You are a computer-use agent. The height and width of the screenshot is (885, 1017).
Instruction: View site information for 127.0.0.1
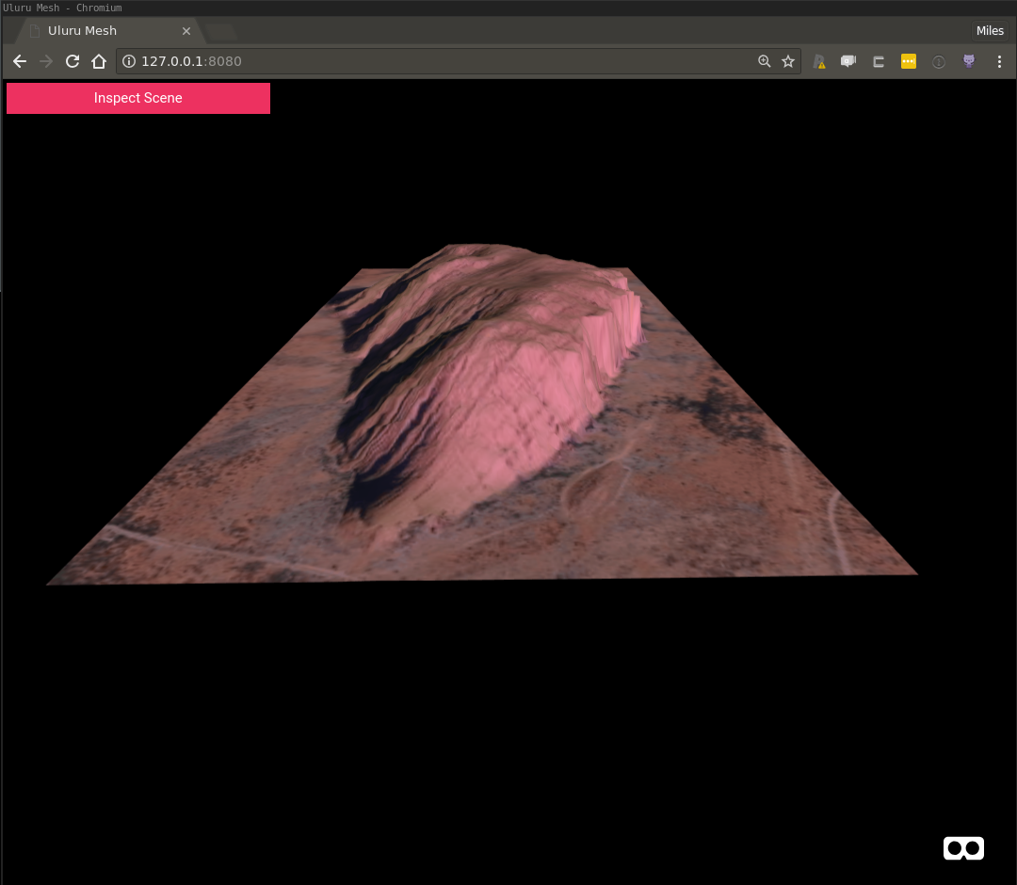[x=129, y=61]
